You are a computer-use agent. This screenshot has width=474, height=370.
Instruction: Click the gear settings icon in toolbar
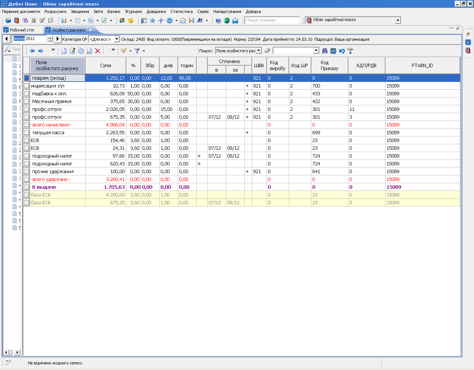(x=170, y=20)
